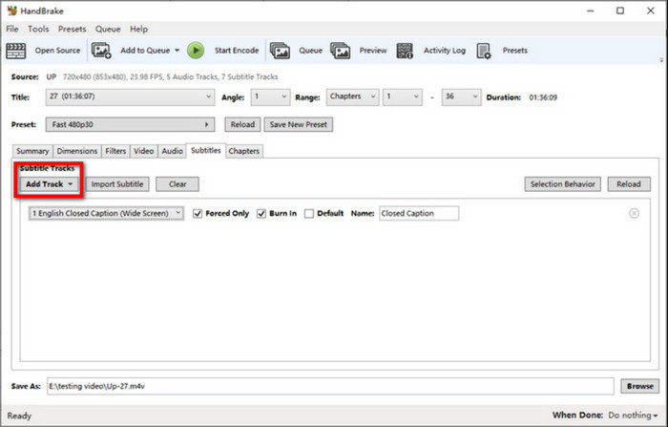Image resolution: width=668 pixels, height=427 pixels.
Task: Click the Preview images icon
Action: pyautogui.click(x=341, y=51)
